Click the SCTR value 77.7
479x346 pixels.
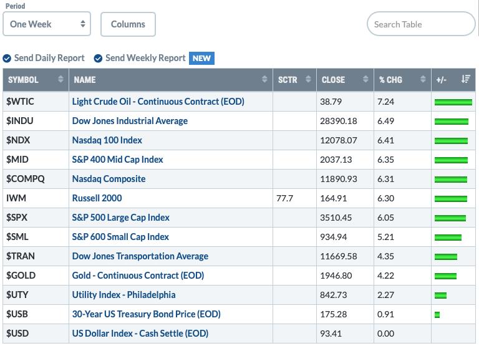click(284, 198)
